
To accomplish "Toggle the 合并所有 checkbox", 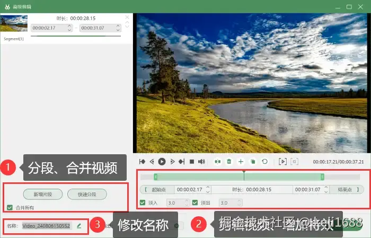I will (10, 207).
